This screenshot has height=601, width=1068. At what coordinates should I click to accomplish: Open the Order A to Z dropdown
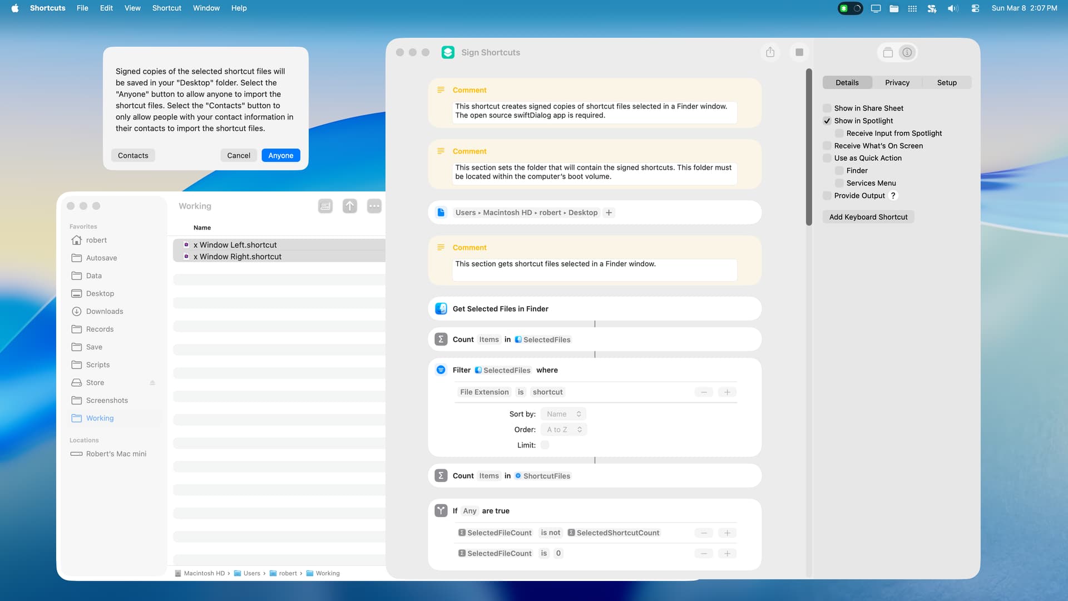pyautogui.click(x=564, y=430)
